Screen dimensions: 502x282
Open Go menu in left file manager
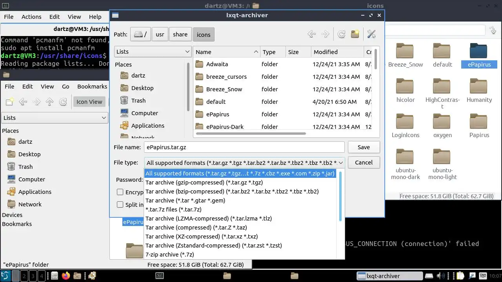tap(65, 87)
